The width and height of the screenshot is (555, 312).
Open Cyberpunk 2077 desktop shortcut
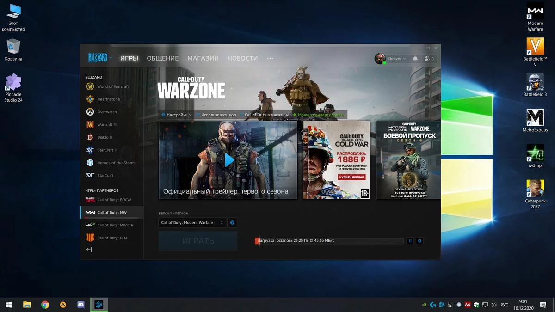click(x=535, y=194)
